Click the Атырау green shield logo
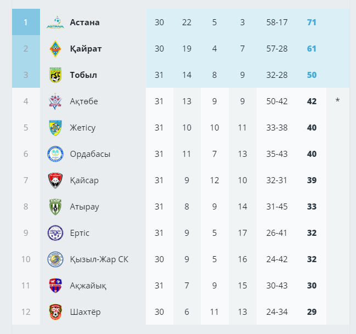The image size is (356, 334). click(55, 207)
